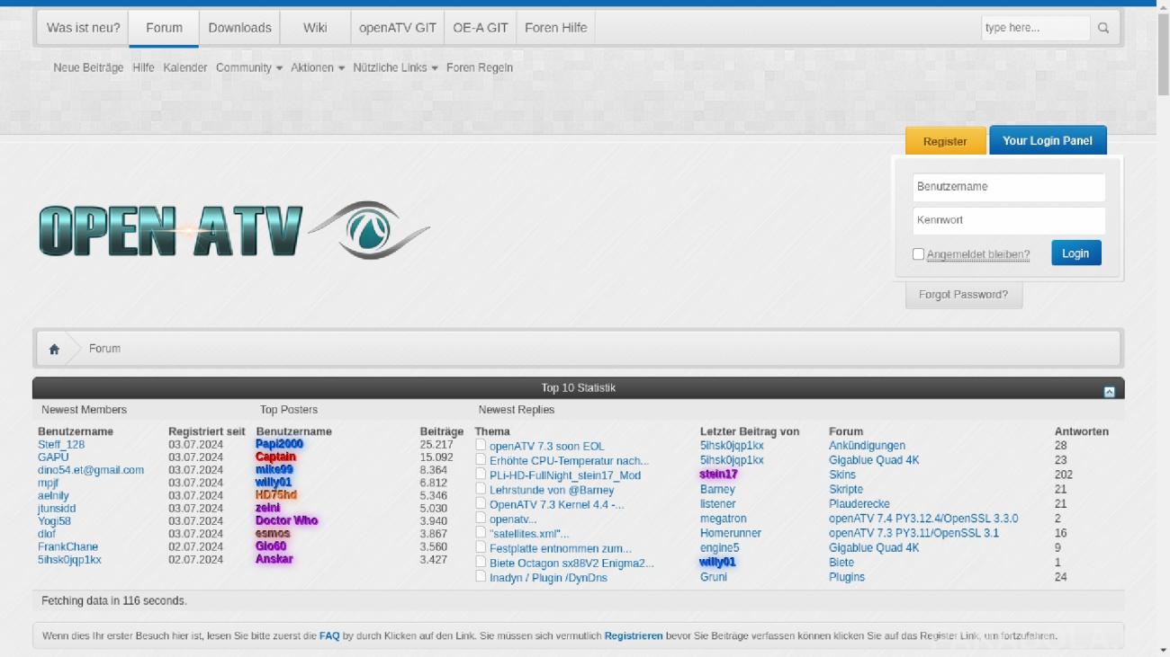This screenshot has height=657, width=1170.
Task: Open Foren Regeln link
Action: 480,67
